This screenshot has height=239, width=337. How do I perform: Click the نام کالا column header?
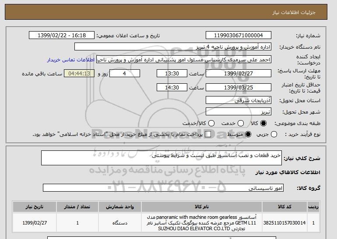pyautogui.click(x=202, y=207)
